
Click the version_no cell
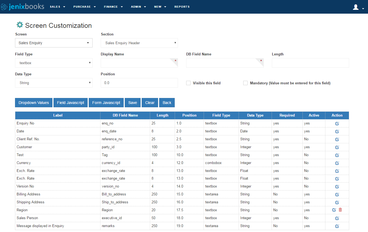coord(125,186)
